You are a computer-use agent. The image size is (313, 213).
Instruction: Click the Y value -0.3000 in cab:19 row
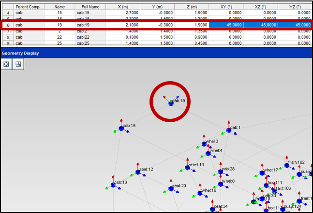tap(157, 25)
